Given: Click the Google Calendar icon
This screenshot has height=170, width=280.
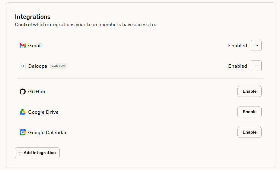Looking at the screenshot, I should pyautogui.click(x=23, y=132).
